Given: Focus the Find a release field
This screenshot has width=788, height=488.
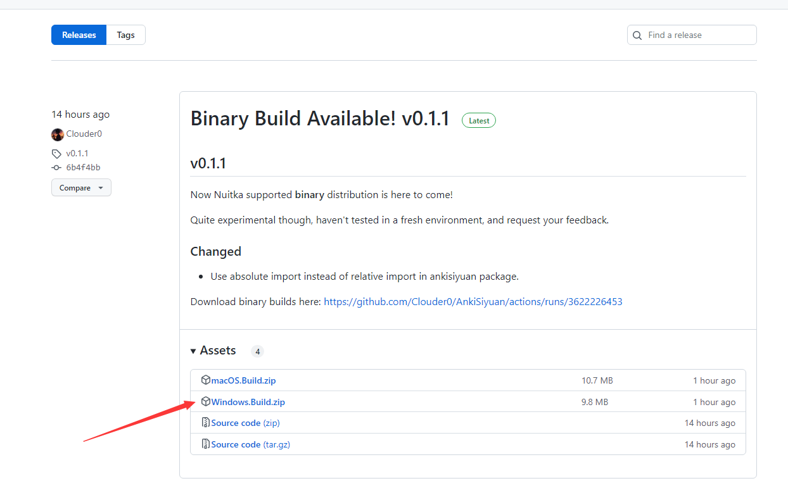Looking at the screenshot, I should tap(698, 35).
